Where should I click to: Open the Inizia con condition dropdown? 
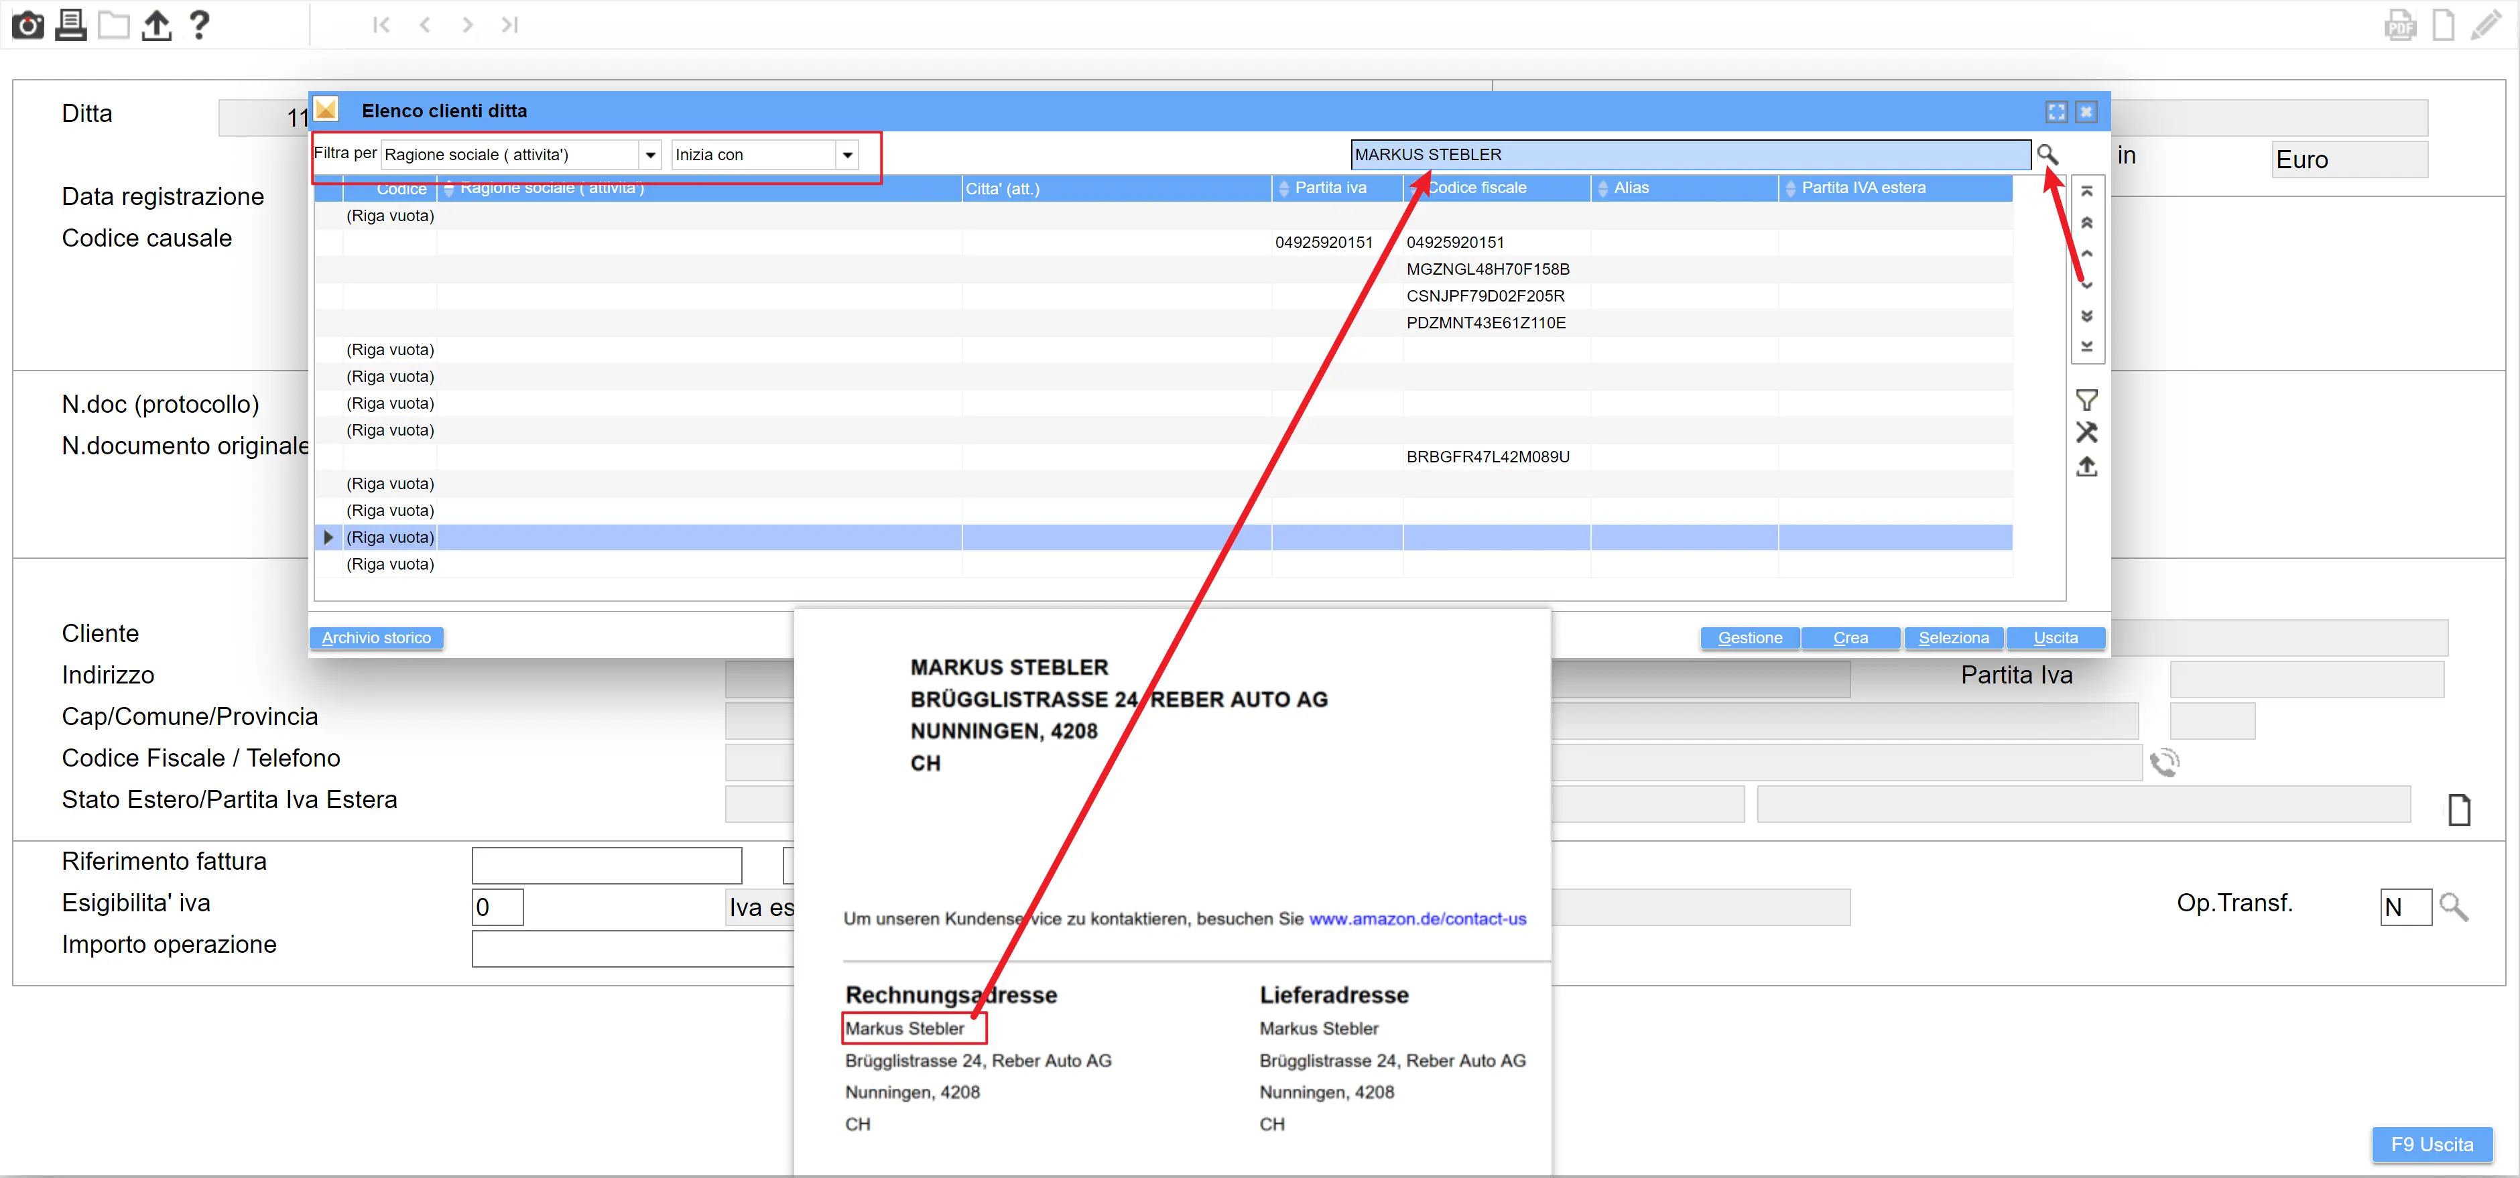[847, 155]
